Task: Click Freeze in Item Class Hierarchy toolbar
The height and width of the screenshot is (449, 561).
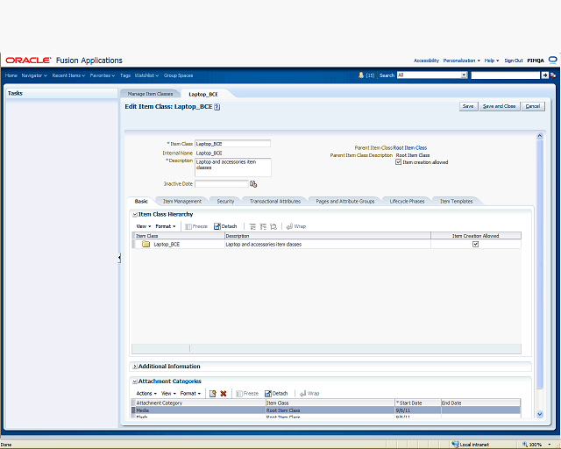Action: point(196,226)
